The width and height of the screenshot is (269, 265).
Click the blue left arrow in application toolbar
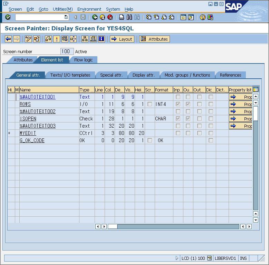[8, 39]
